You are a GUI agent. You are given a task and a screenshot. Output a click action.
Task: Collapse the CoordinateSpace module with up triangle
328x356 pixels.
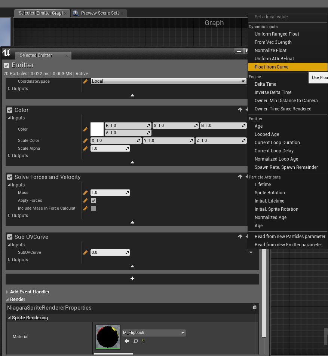132,96
